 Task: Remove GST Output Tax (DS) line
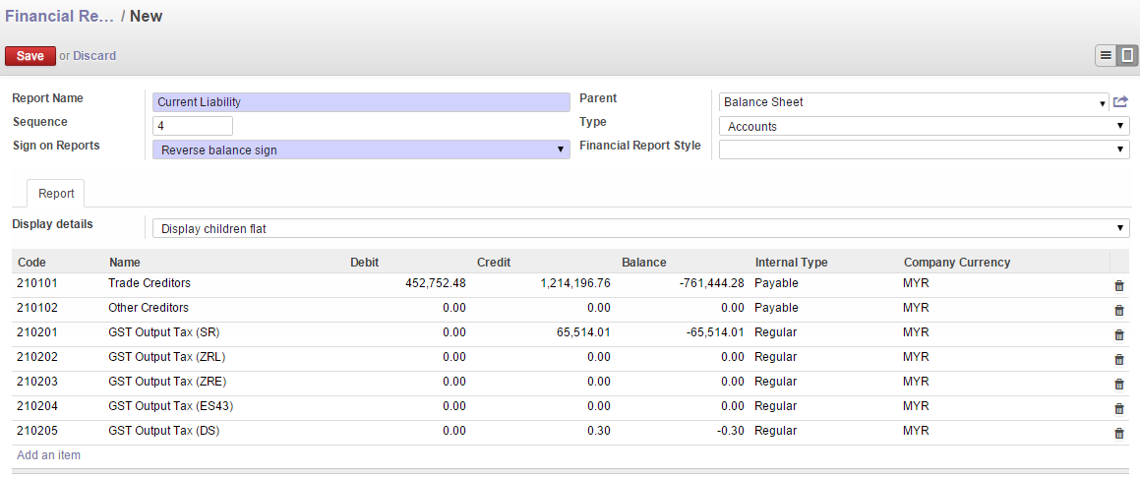pyautogui.click(x=1118, y=433)
